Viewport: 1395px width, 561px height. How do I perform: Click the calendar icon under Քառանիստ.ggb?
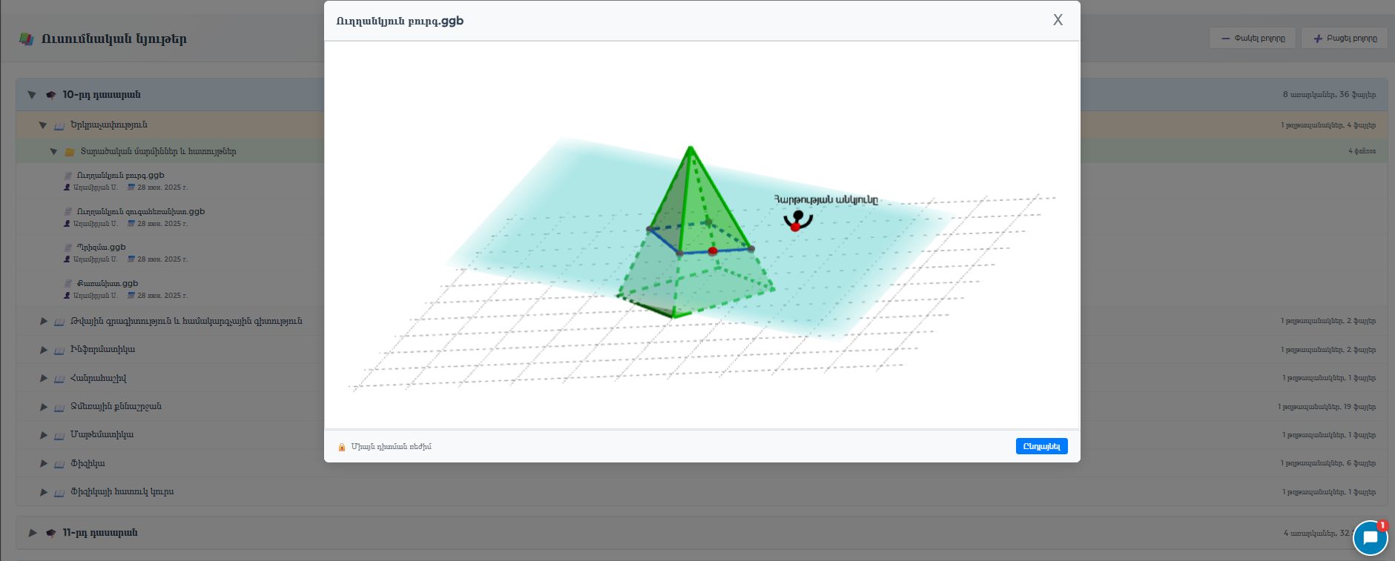pos(131,295)
